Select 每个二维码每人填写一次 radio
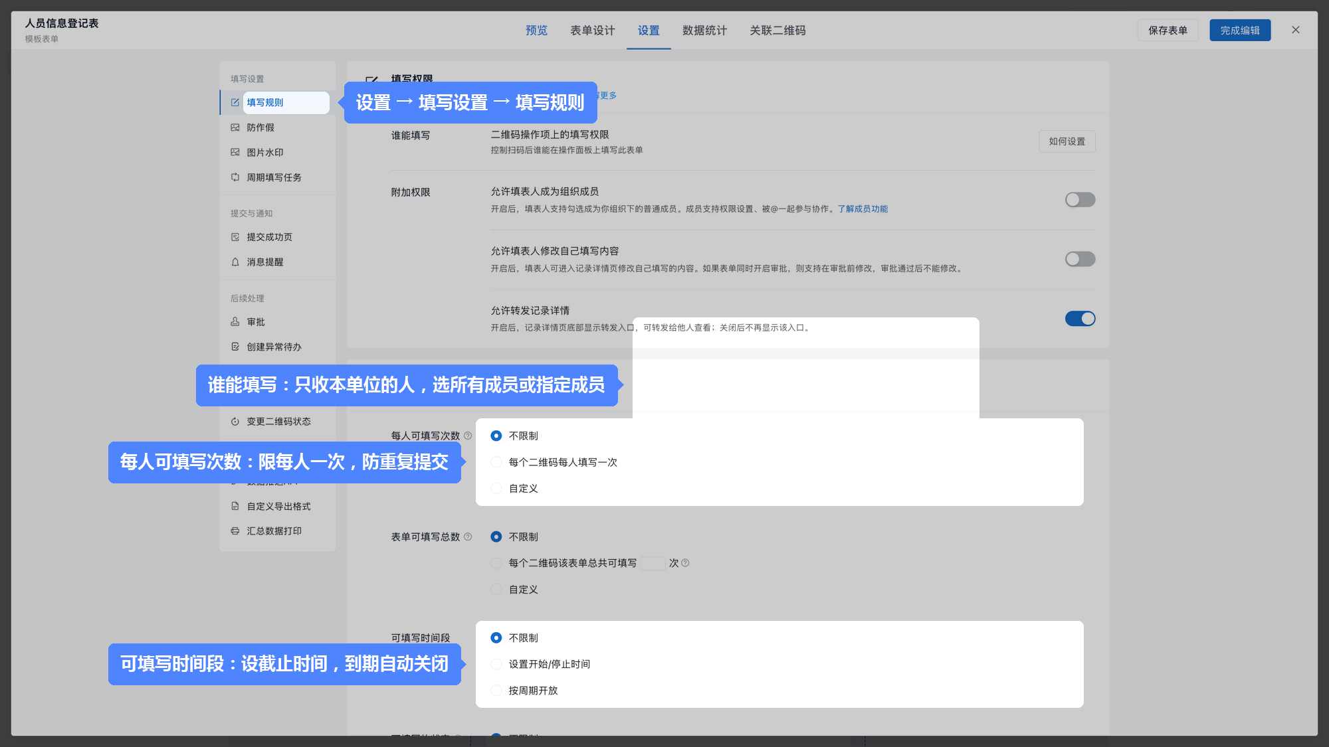 click(496, 462)
